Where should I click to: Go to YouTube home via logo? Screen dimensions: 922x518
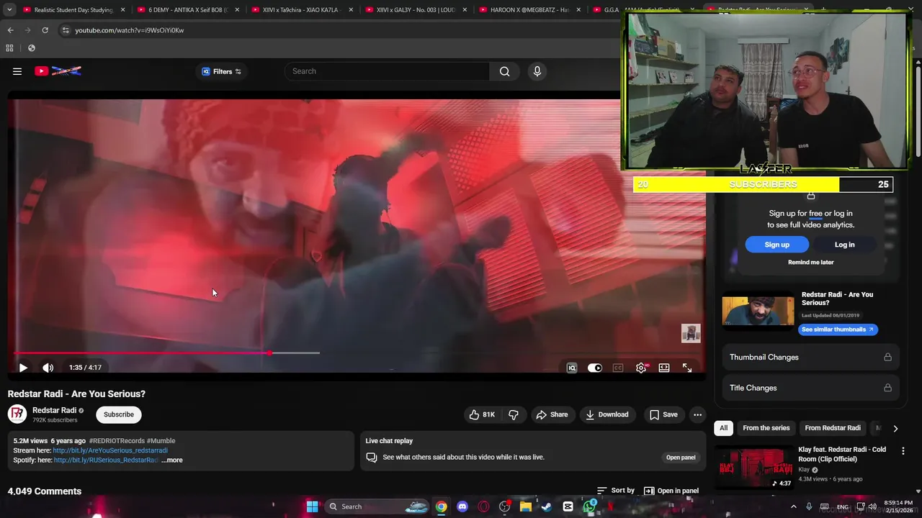[58, 71]
